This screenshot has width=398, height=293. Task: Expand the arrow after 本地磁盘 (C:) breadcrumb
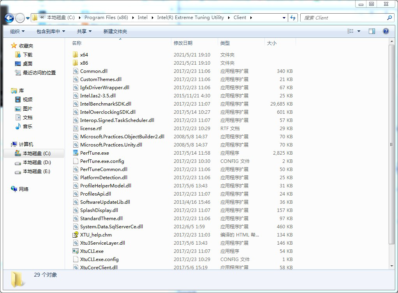(80, 18)
